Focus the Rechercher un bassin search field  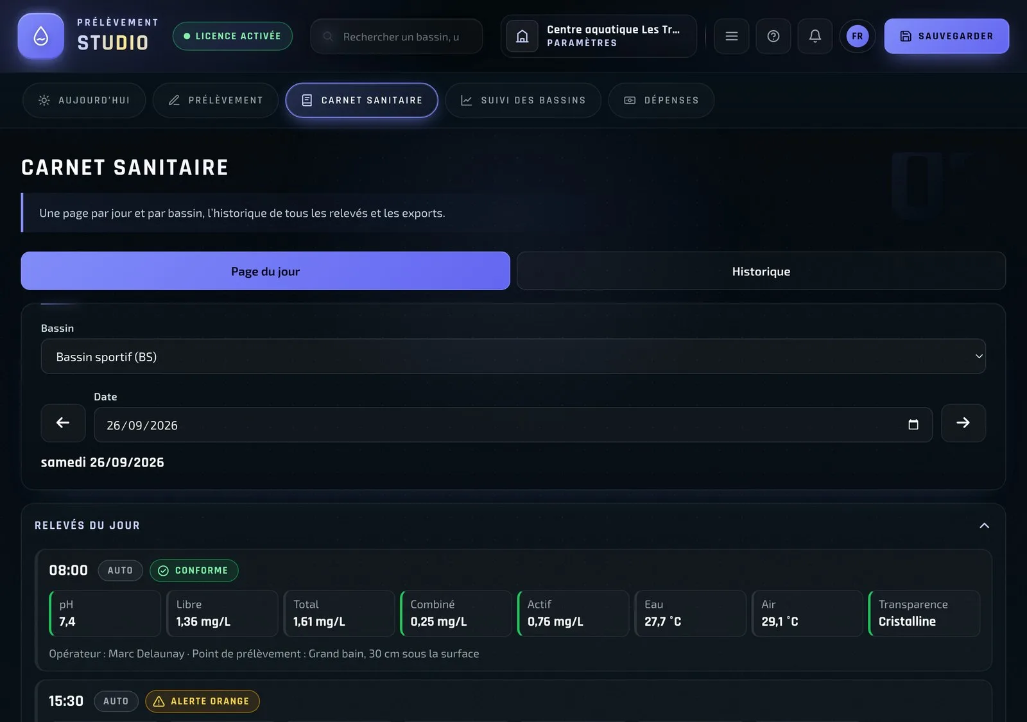click(x=397, y=37)
